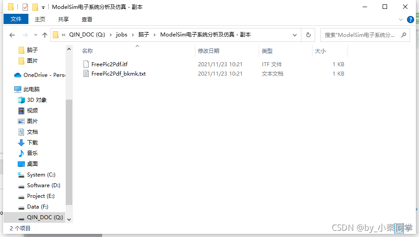
Task: Click the new folder quick access icon
Action: click(35, 7)
